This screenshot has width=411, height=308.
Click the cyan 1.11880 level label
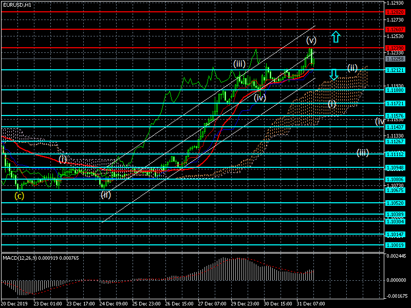396,90
